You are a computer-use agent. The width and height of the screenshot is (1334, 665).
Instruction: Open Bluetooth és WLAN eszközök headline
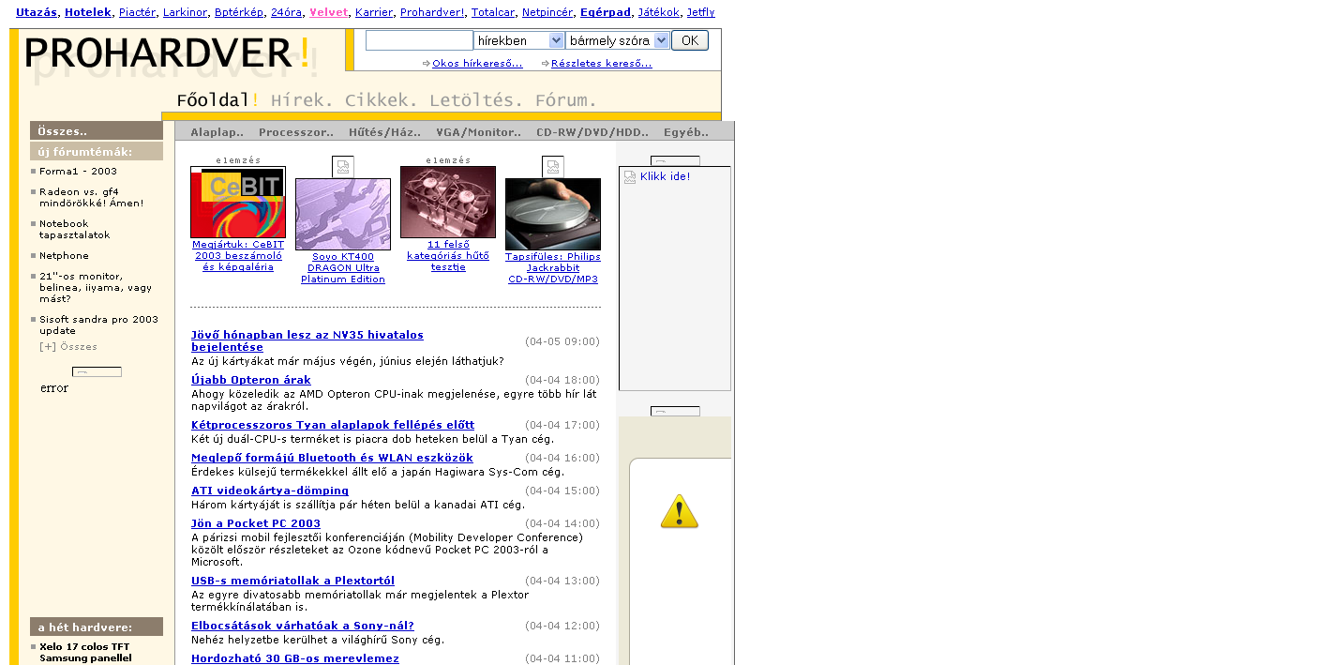[332, 459]
